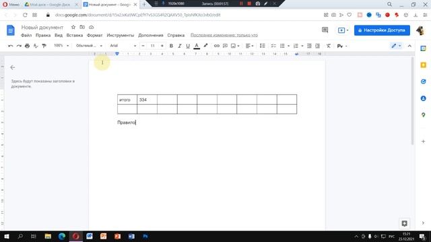
Task: Open Keep side panel icon
Action: [424, 65]
